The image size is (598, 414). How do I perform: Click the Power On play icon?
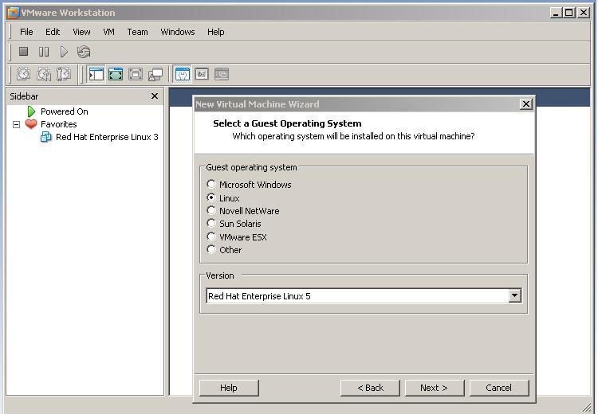pos(64,52)
